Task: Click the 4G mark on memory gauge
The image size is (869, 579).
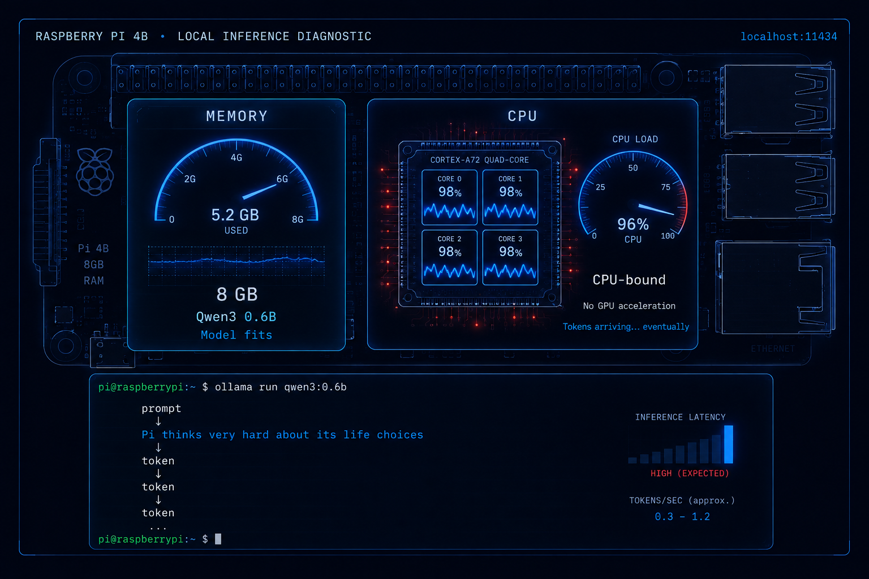Action: click(x=236, y=158)
